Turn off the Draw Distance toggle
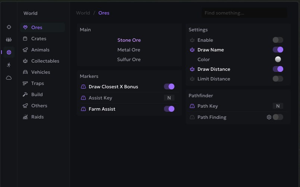Viewport: 300px width, 187px height. 278,69
